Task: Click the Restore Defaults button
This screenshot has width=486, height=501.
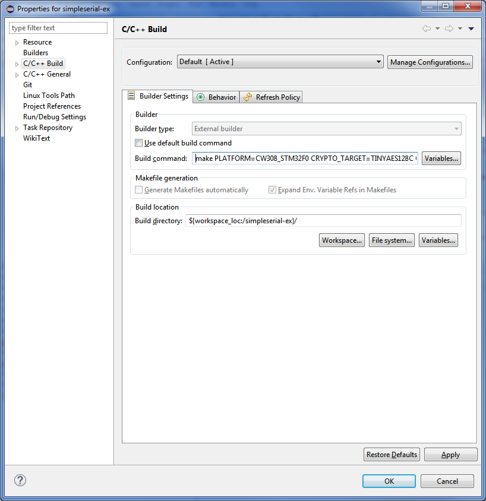Action: [392, 455]
